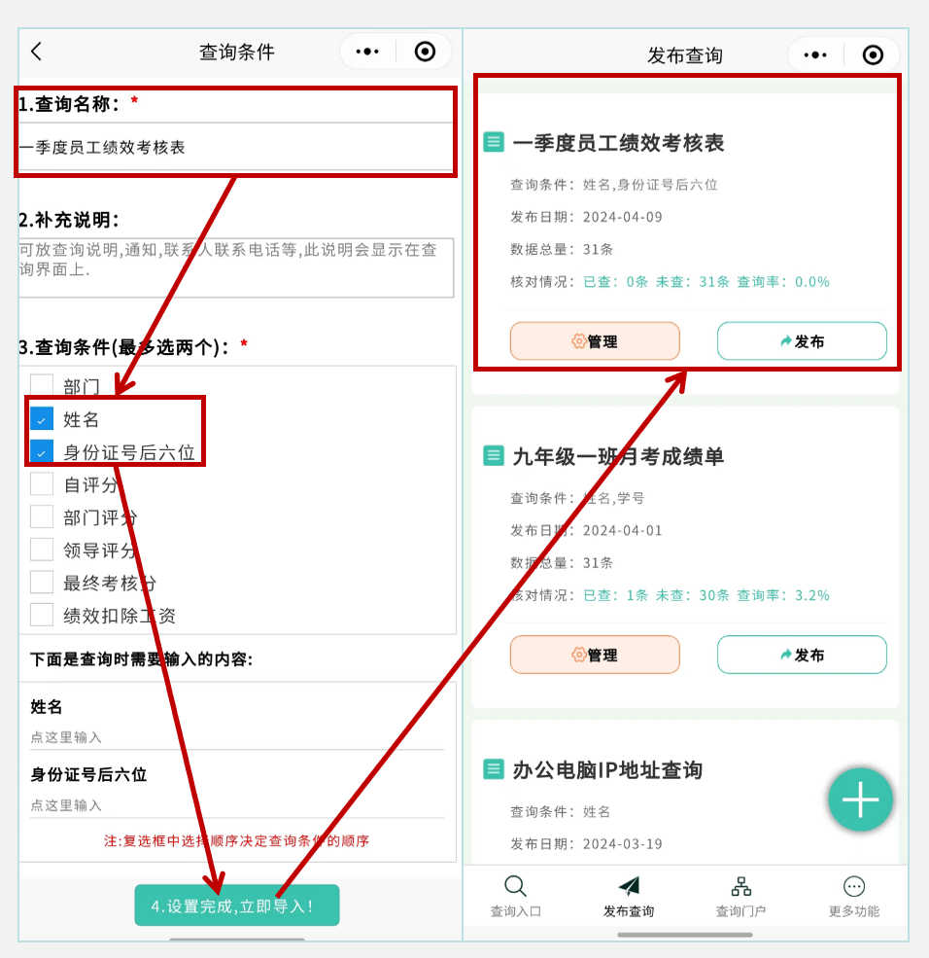Open the 办公电脑IP地址查询 card title
The height and width of the screenshot is (958, 929).
click(x=607, y=769)
